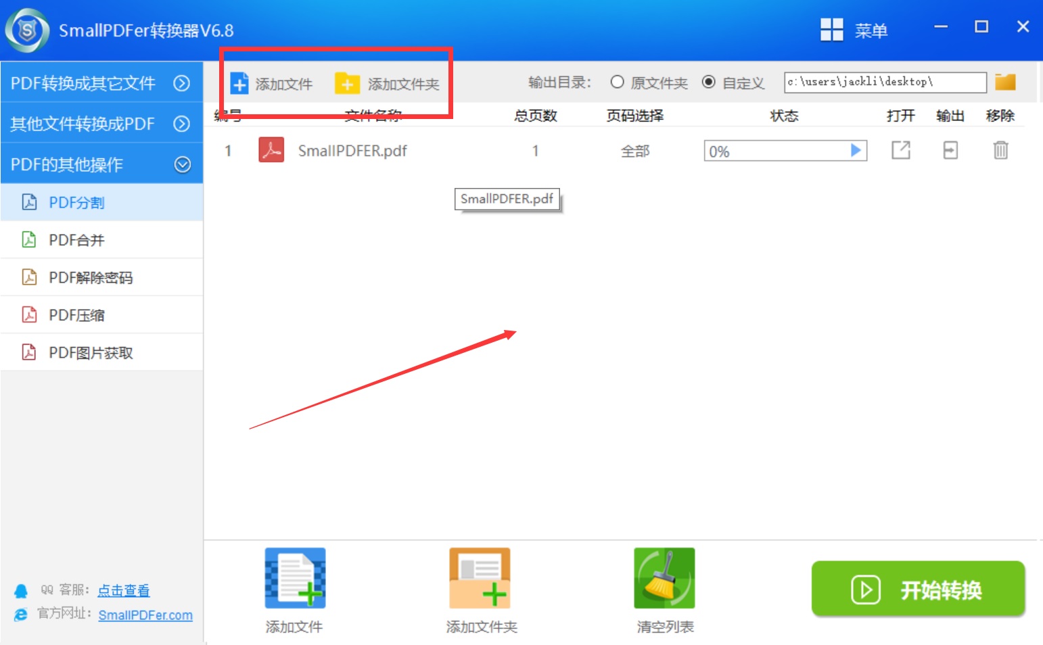
Task: Open the SmallPDFer.com website link
Action: tap(145, 615)
